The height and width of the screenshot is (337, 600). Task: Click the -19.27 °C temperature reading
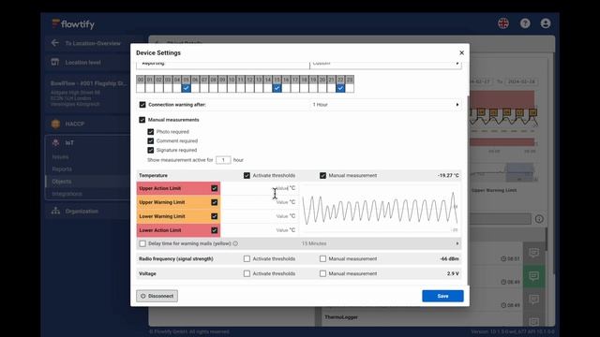point(448,175)
